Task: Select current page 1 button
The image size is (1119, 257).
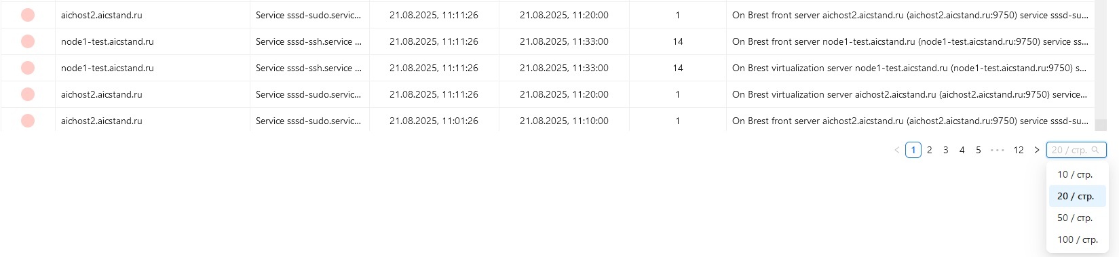Action: point(913,150)
